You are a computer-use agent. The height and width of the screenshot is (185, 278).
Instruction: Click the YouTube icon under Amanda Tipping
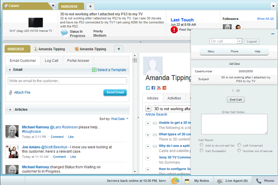click(159, 88)
